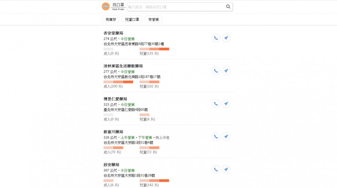The width and height of the screenshot is (337, 188).
Task: Click 杏安堂藥局 child mask stock bar
Action: [154, 49]
